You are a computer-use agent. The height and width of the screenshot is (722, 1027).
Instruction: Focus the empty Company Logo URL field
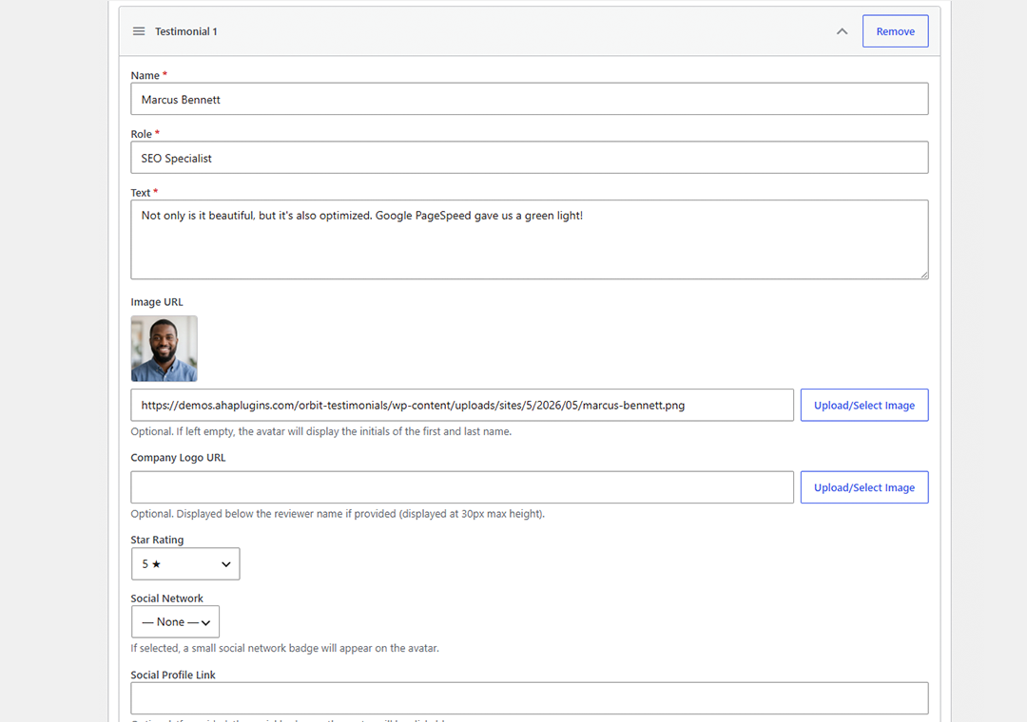click(x=462, y=487)
